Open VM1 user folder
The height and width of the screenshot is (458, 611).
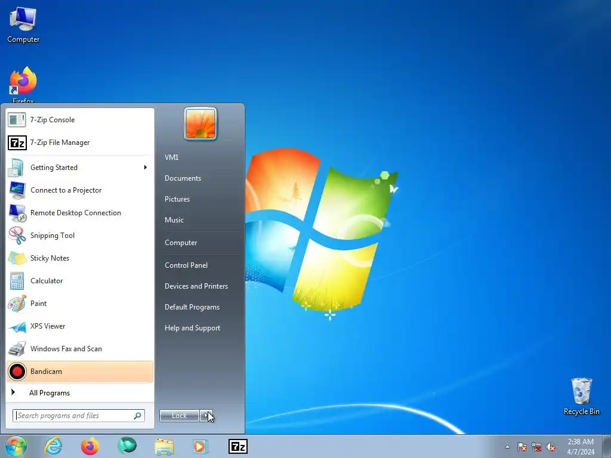click(x=171, y=157)
